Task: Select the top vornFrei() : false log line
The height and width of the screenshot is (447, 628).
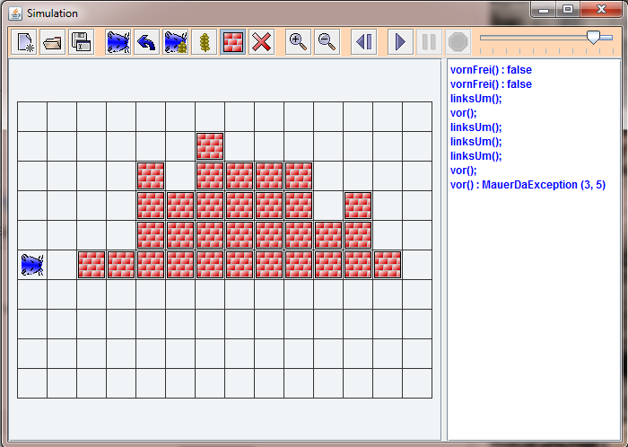Action: [x=491, y=70]
